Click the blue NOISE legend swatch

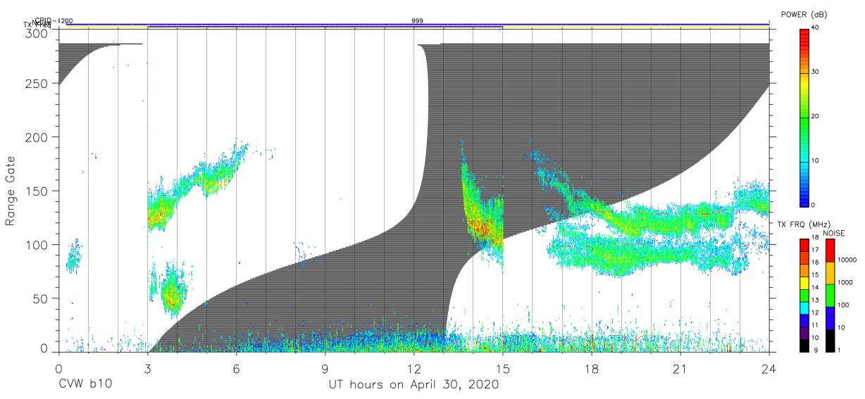(830, 317)
